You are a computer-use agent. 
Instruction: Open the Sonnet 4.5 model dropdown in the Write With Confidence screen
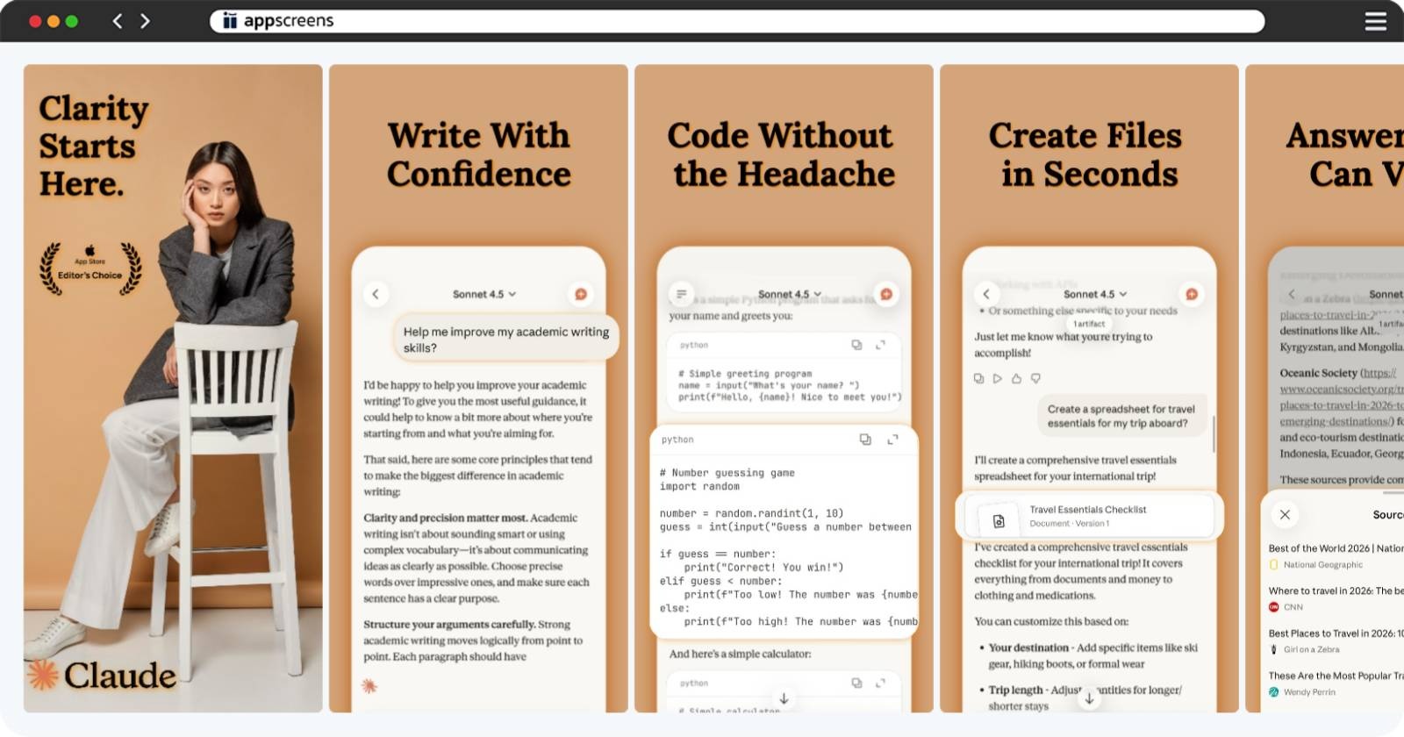484,294
